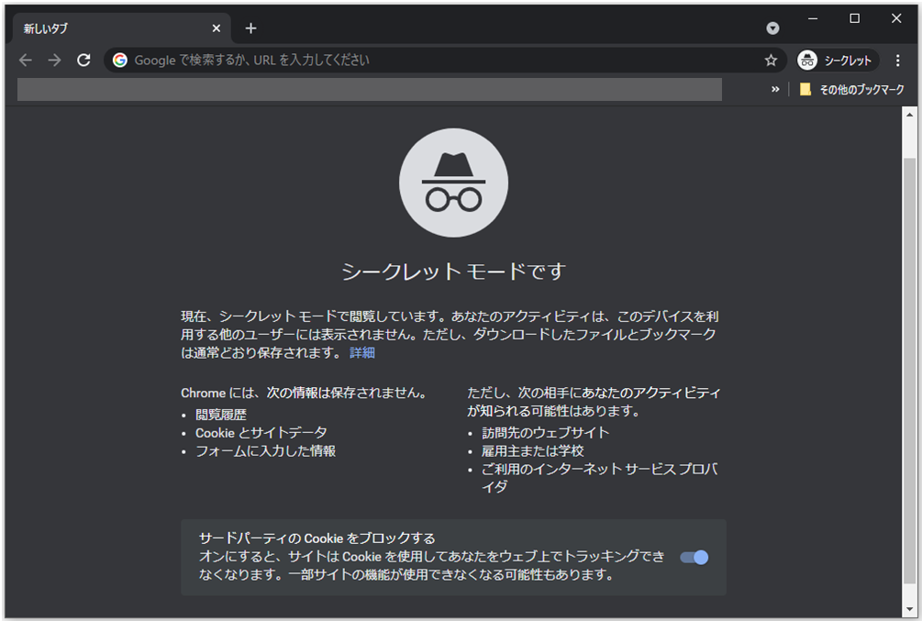This screenshot has width=922, height=621.
Task: Bookmark this page with the star icon
Action: tap(771, 60)
